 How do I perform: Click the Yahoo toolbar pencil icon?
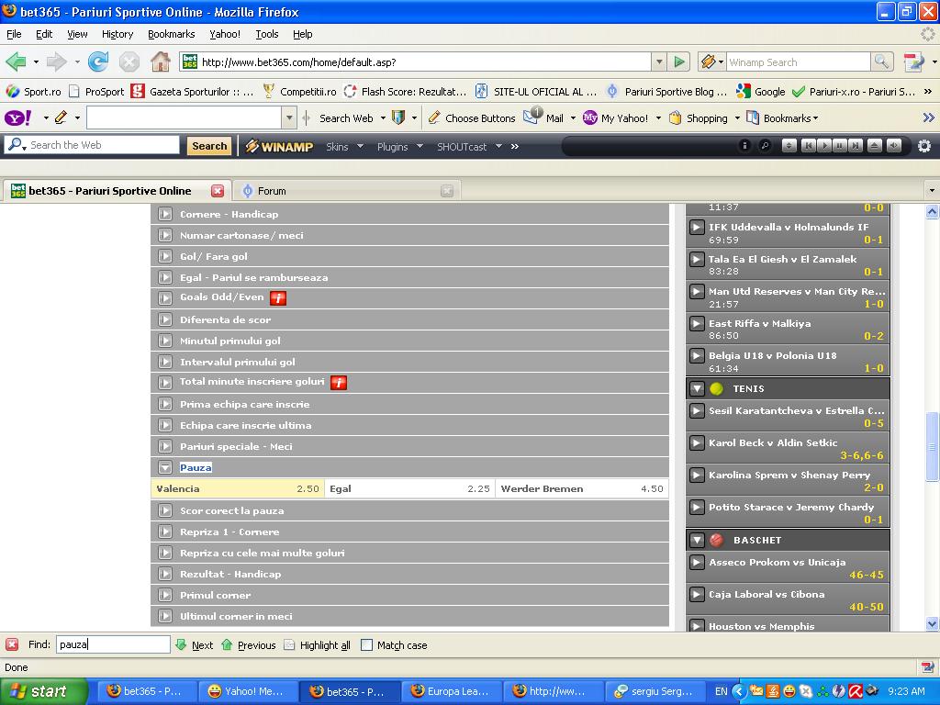[x=61, y=117]
